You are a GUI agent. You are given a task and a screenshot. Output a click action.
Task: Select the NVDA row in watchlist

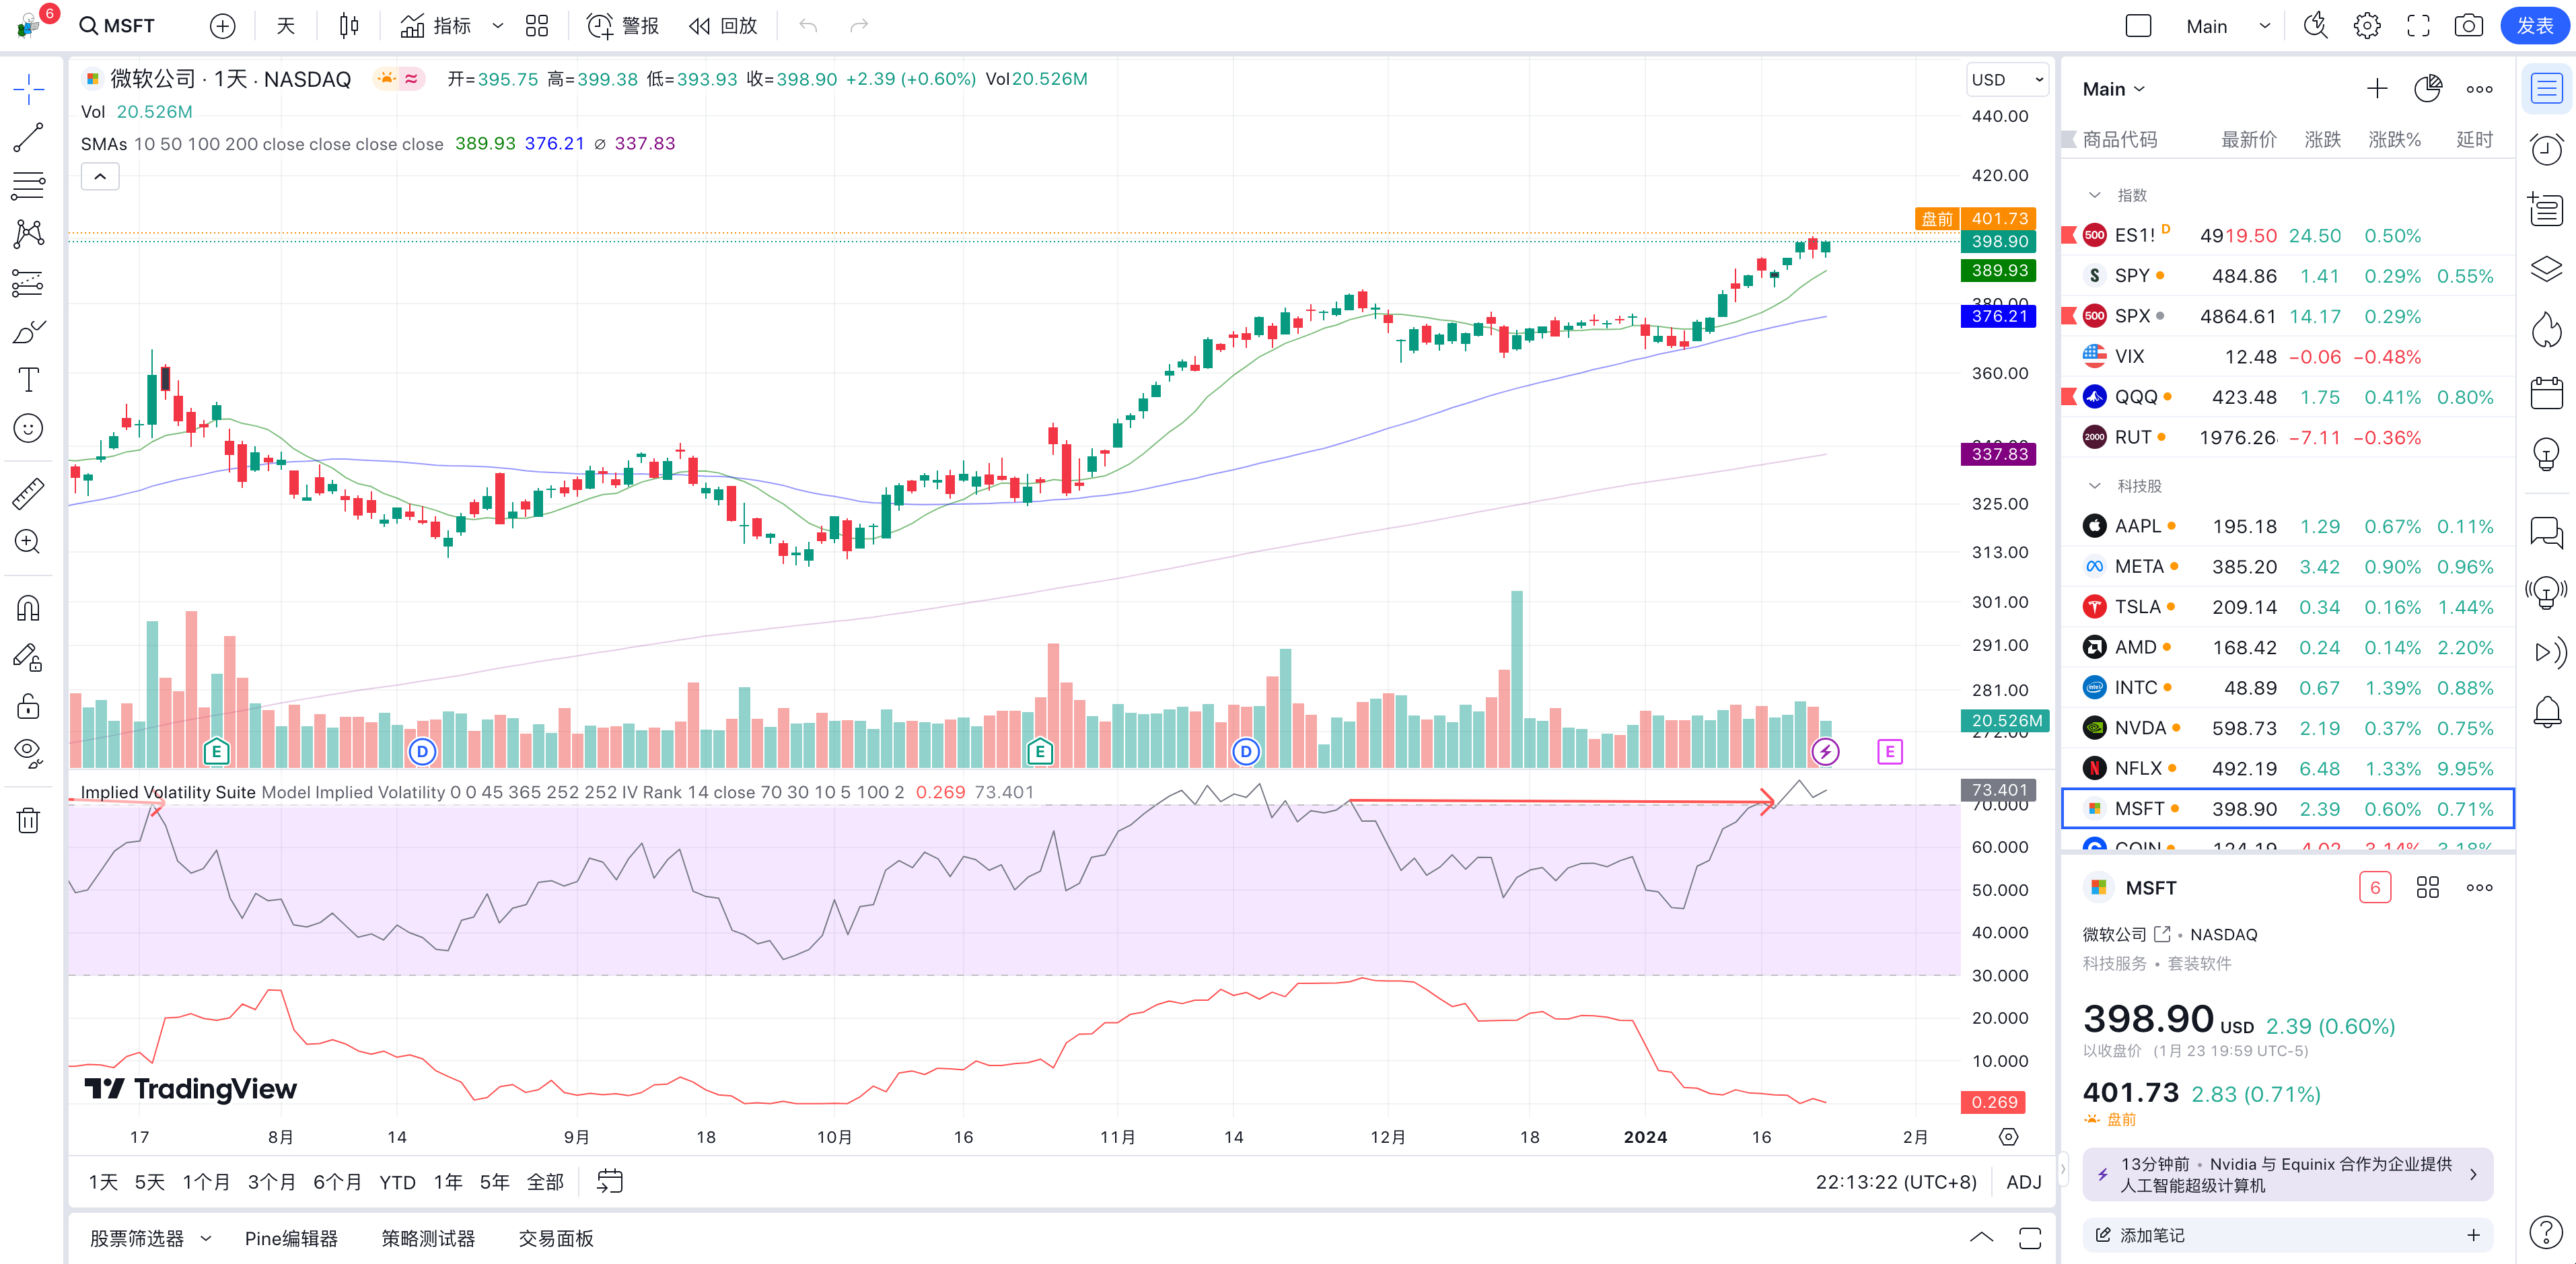coord(2287,728)
